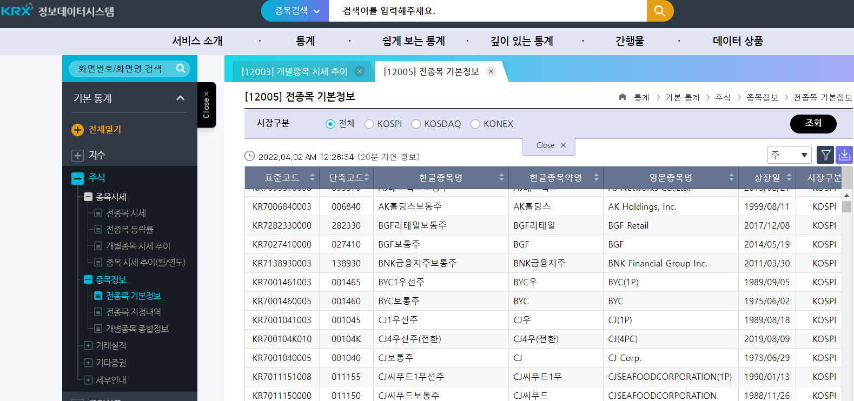Expand the 거래실적 node
The height and width of the screenshot is (401, 854).
pyautogui.click(x=88, y=345)
